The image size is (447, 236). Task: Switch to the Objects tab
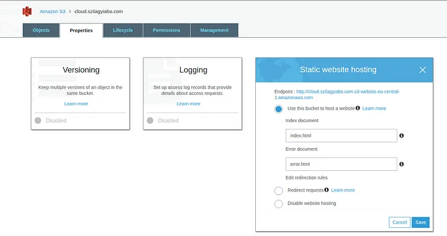tap(41, 30)
